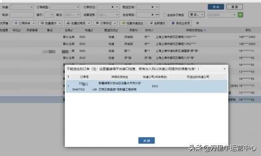Expand the 更多 filters dropdown
Image resolution: width=261 pixels, height=156 pixels.
click(197, 15)
